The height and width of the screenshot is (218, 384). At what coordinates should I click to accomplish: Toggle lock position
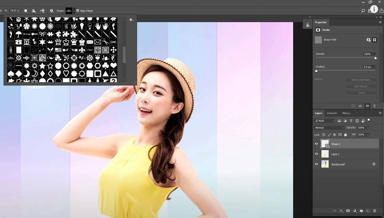point(334,135)
